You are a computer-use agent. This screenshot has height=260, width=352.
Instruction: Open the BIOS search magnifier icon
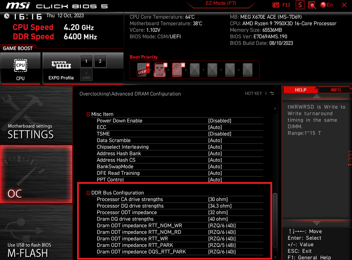pyautogui.click(x=311, y=5)
